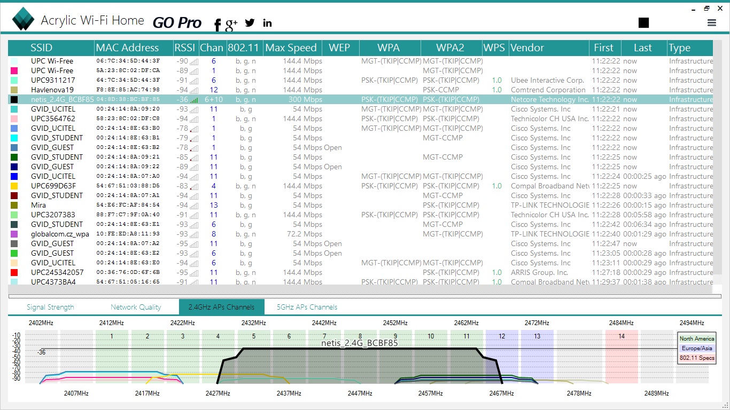Open the hamburger menu icon
This screenshot has width=730, height=410.
click(x=711, y=22)
